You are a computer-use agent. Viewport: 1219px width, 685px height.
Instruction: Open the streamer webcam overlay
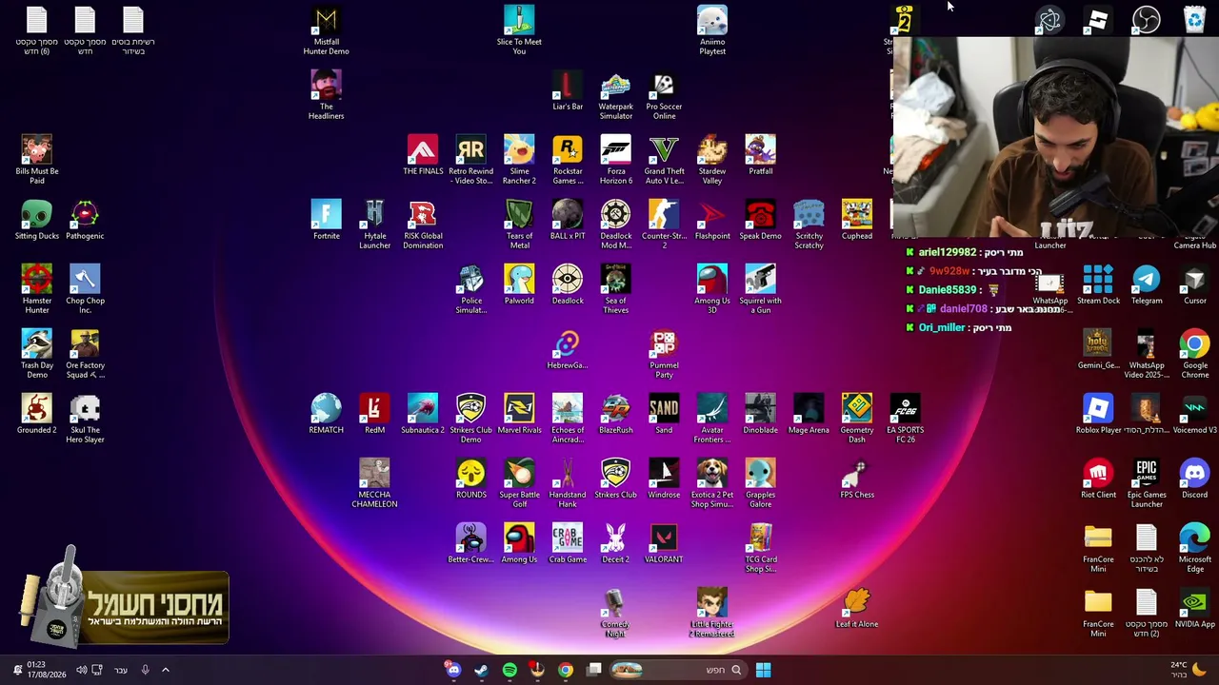(1054, 138)
